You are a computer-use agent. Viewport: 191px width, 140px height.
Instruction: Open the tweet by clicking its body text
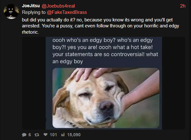(x=100, y=26)
